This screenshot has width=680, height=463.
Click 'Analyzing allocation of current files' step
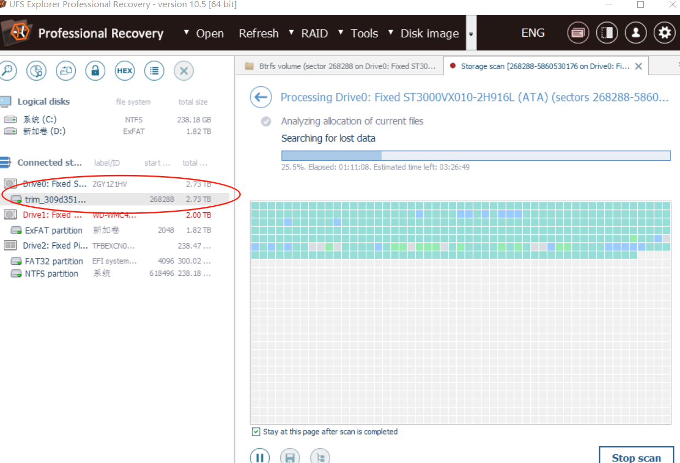point(353,121)
